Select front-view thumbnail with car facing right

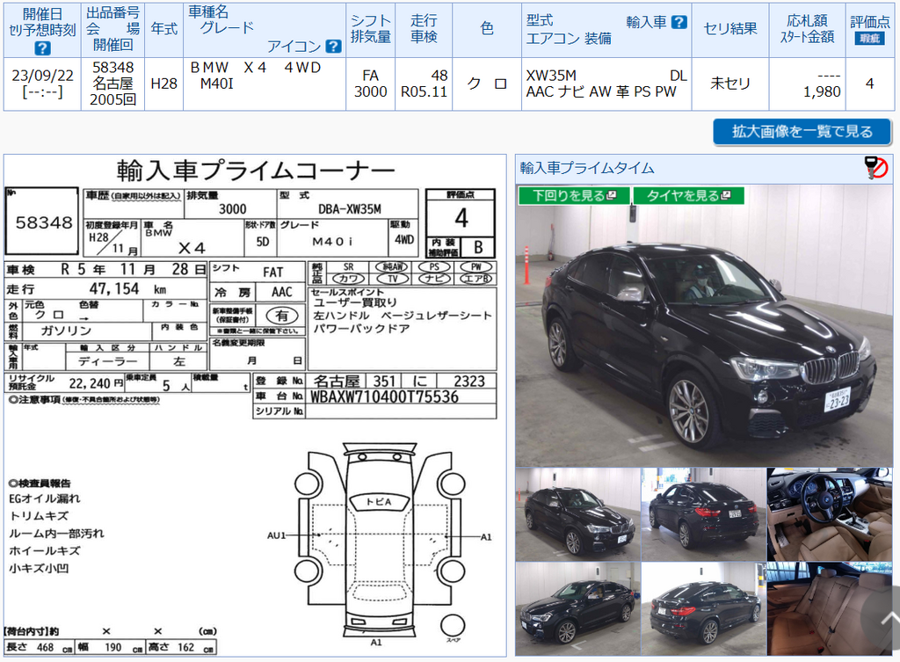[577, 514]
